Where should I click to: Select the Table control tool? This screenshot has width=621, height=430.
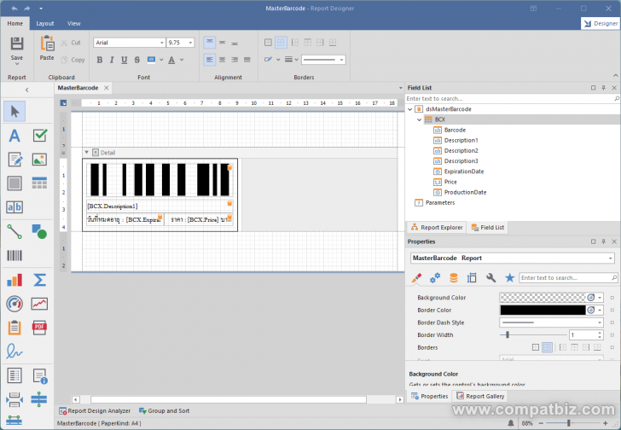[x=39, y=183]
